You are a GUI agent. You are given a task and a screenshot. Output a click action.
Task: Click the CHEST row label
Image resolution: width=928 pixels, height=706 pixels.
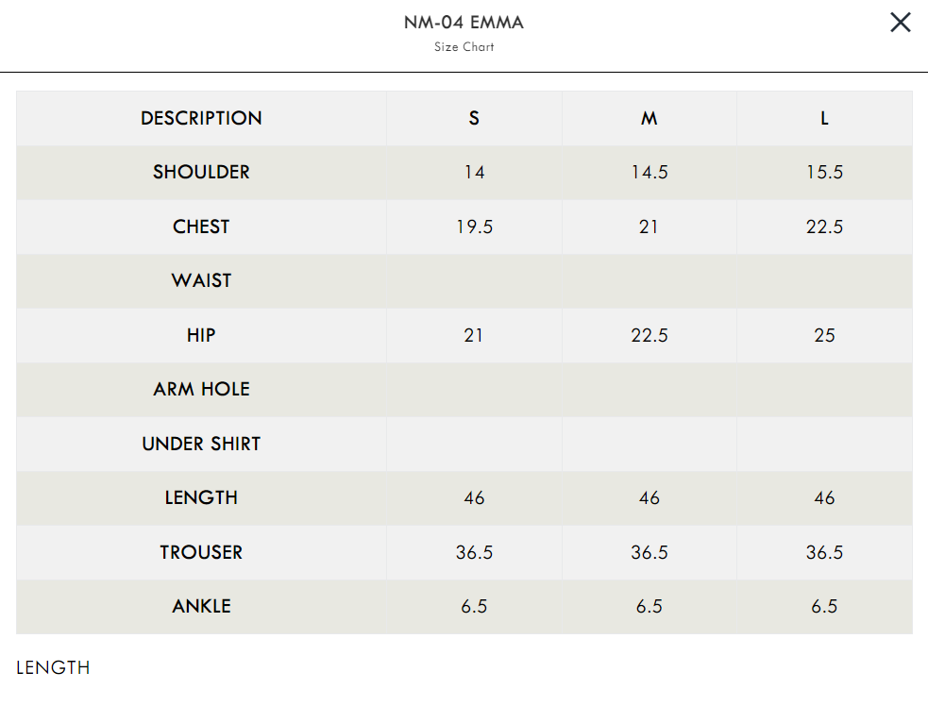pos(201,227)
